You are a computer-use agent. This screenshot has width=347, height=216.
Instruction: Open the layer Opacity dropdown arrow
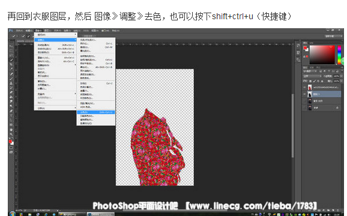(341, 76)
